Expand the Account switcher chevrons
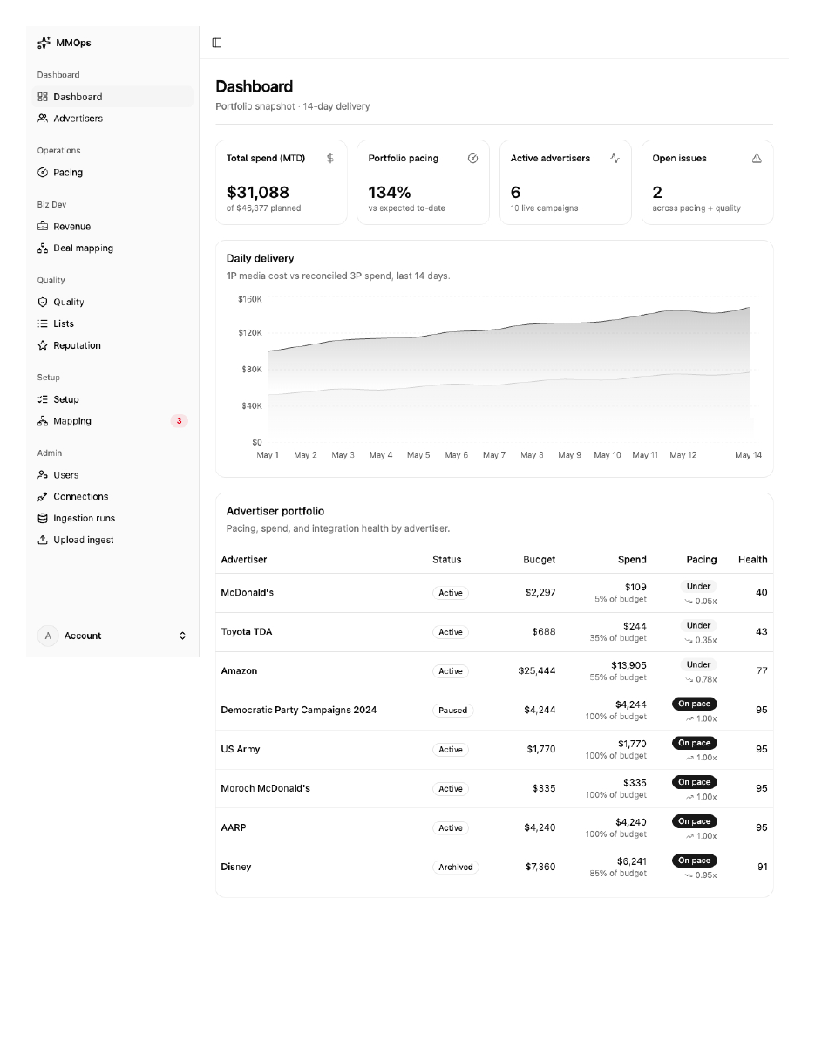This screenshot has height=1055, width=815. 182,636
